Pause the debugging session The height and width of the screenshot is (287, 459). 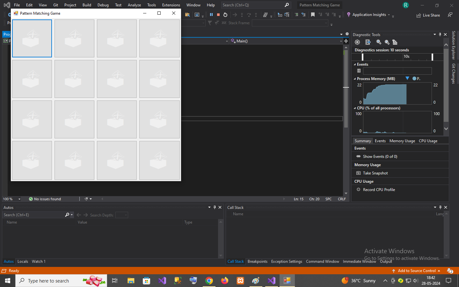211,15
